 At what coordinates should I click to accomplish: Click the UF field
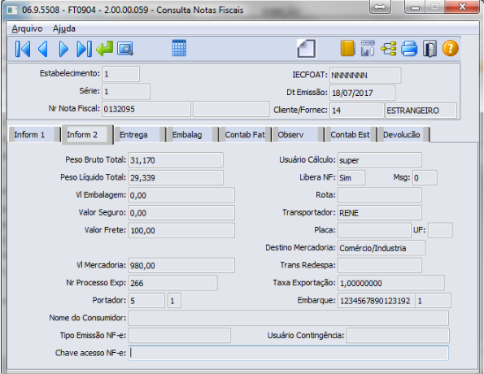point(440,230)
